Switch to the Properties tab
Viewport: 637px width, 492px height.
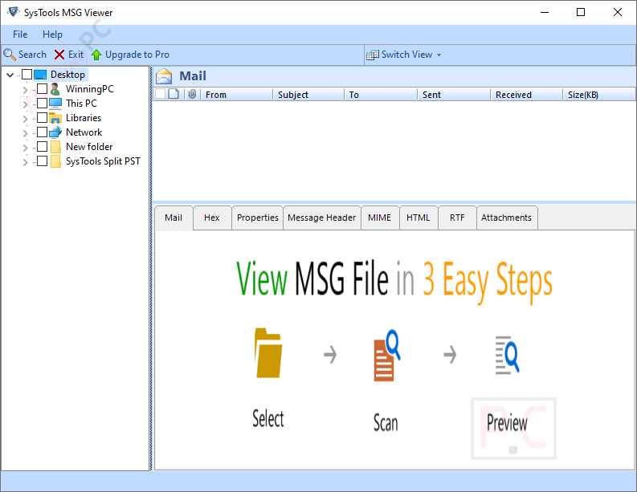pyautogui.click(x=258, y=218)
